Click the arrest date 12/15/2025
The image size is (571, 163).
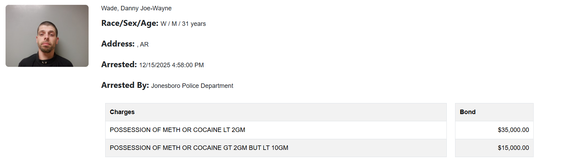click(155, 65)
